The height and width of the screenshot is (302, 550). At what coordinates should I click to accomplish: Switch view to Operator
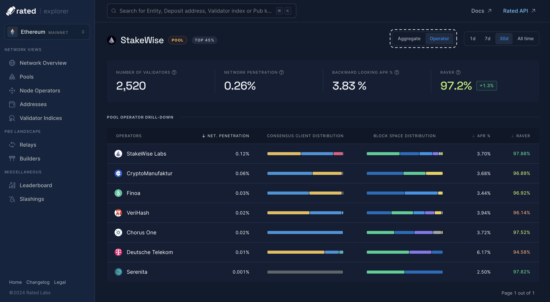point(439,39)
